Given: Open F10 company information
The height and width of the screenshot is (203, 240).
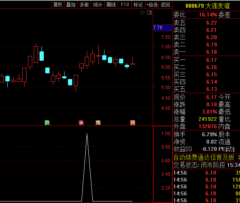Looking at the screenshot, I should coord(125,5).
